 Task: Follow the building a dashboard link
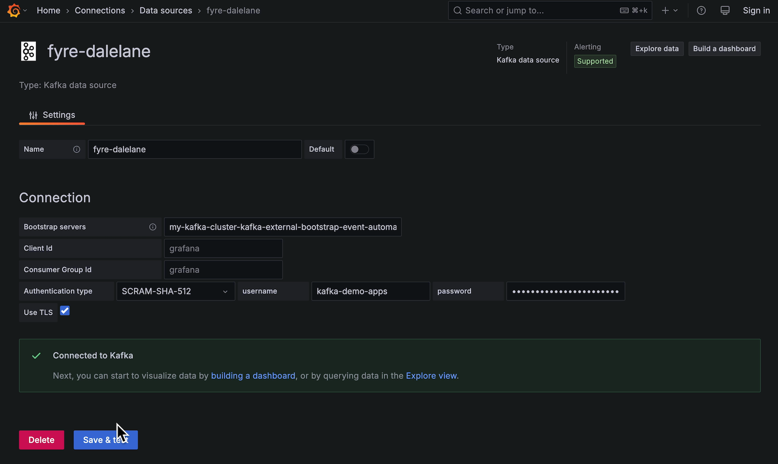pyautogui.click(x=253, y=376)
